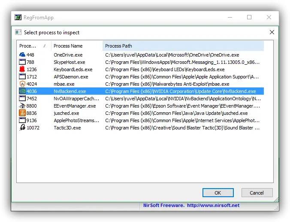
Task: Click the Malwarebytes Anti-Exploit process path
Action: [167, 84]
